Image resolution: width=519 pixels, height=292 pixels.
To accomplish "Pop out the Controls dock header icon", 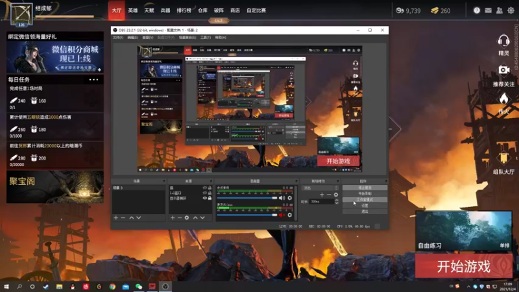I will tap(386, 181).
